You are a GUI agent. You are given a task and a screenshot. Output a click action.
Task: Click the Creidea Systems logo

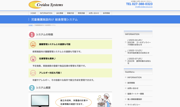pyautogui.click(x=46, y=5)
